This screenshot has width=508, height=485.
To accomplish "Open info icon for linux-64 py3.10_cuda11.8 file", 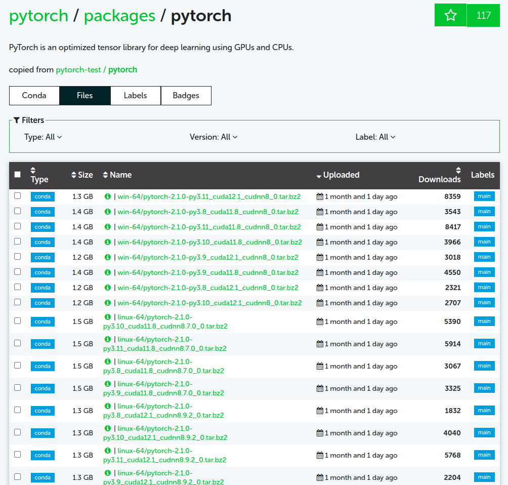I will pos(108,317).
